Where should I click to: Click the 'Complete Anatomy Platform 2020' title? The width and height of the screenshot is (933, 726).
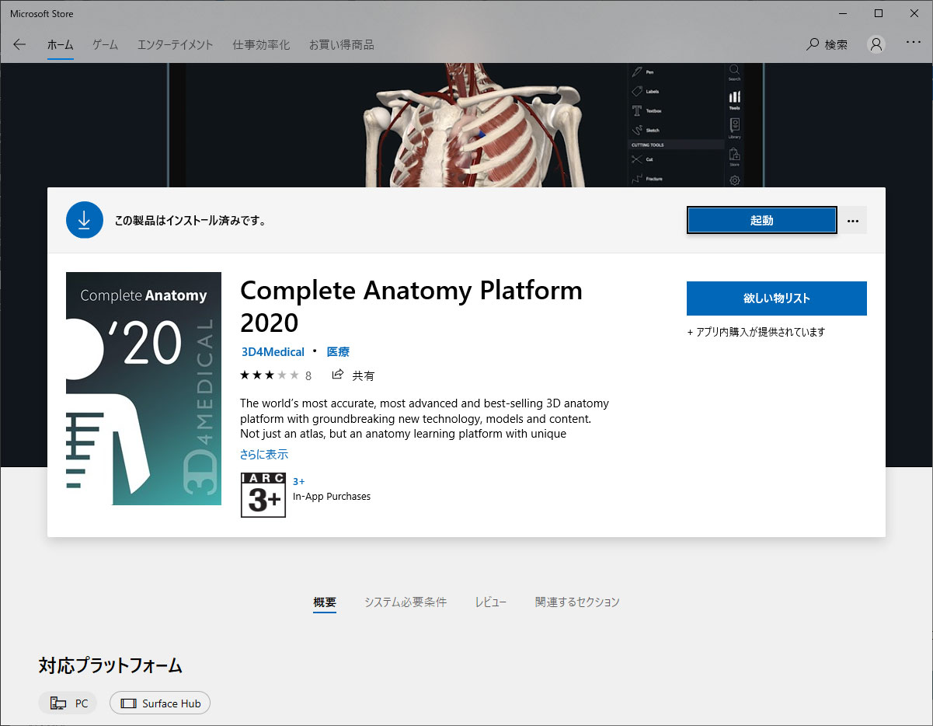point(411,305)
